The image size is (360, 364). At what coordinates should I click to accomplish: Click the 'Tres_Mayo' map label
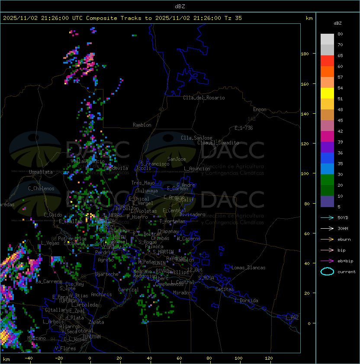coord(143,183)
